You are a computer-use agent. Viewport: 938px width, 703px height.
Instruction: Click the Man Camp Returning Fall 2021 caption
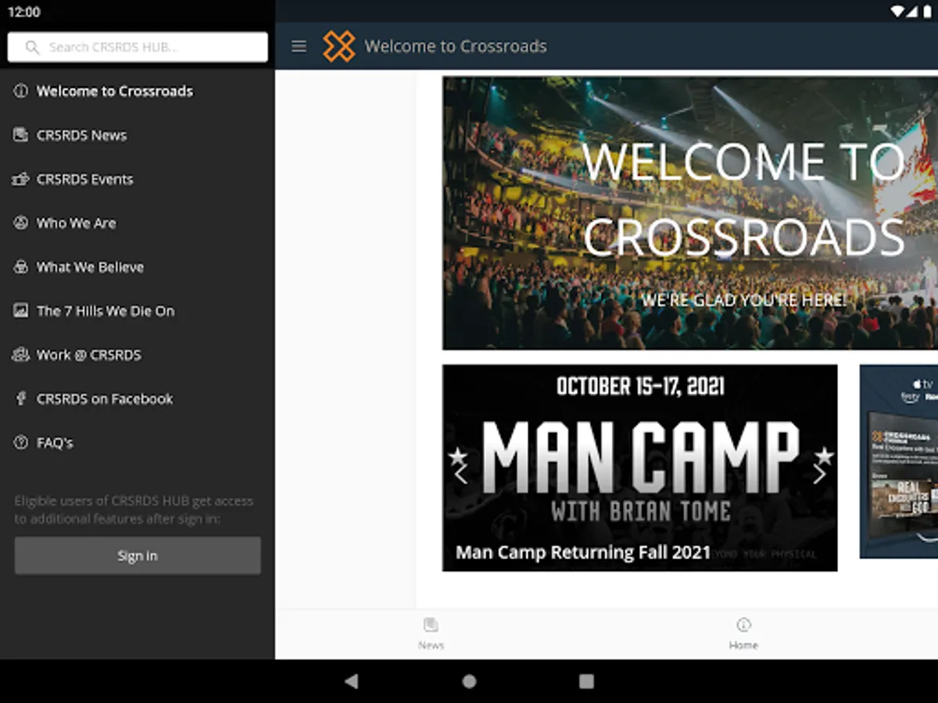[x=583, y=552]
